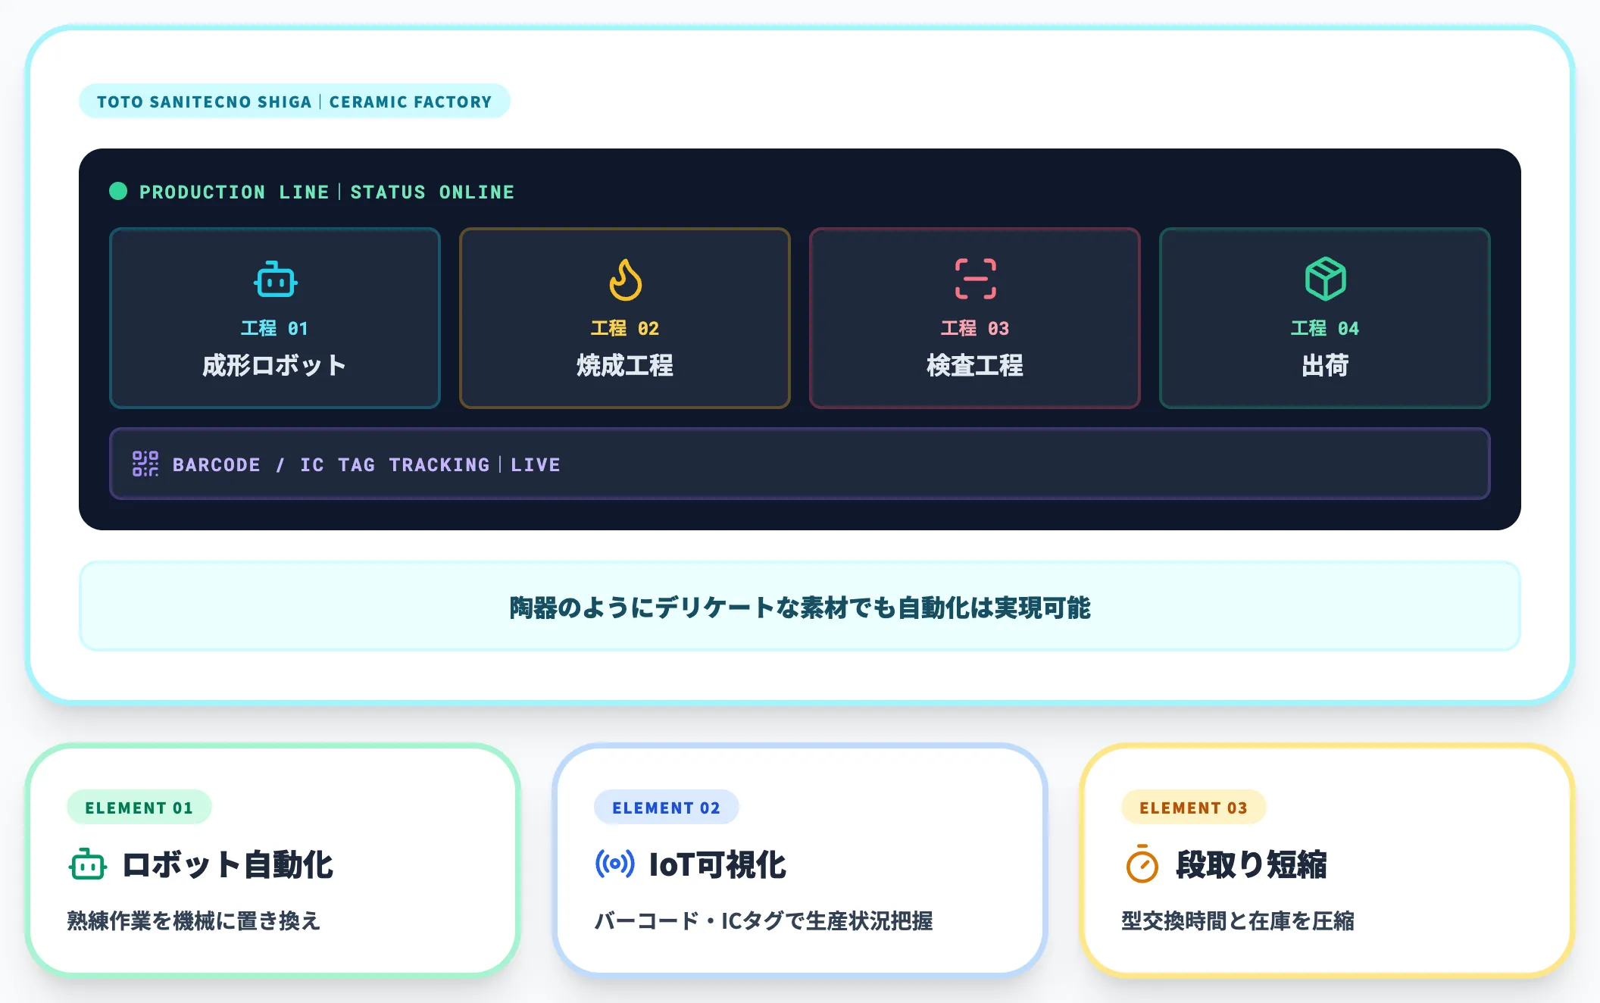Select the broadcast icon next to IoT可視化
Screen dimensions: 1600x1003
pos(613,864)
